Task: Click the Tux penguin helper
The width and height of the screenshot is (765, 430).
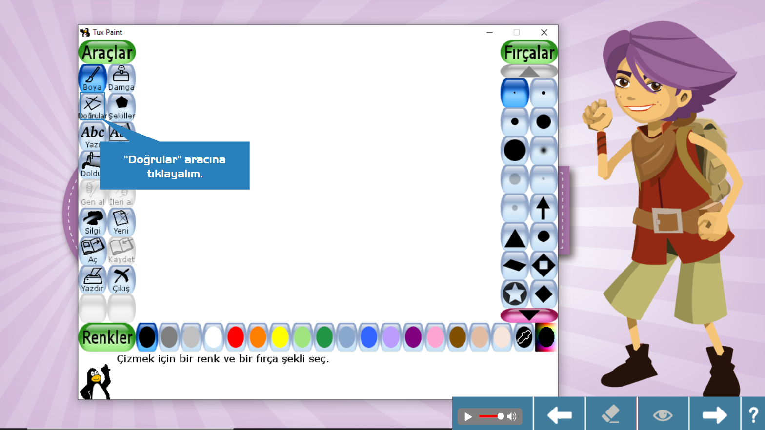Action: (x=96, y=382)
